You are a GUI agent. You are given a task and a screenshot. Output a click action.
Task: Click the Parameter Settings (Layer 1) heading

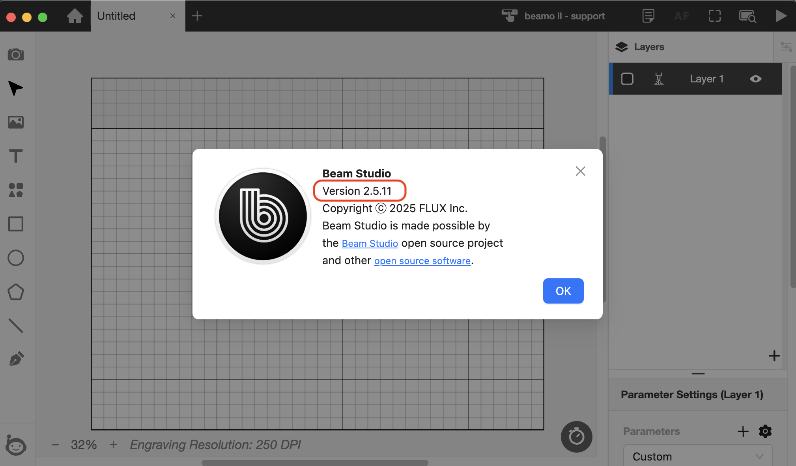[692, 395]
